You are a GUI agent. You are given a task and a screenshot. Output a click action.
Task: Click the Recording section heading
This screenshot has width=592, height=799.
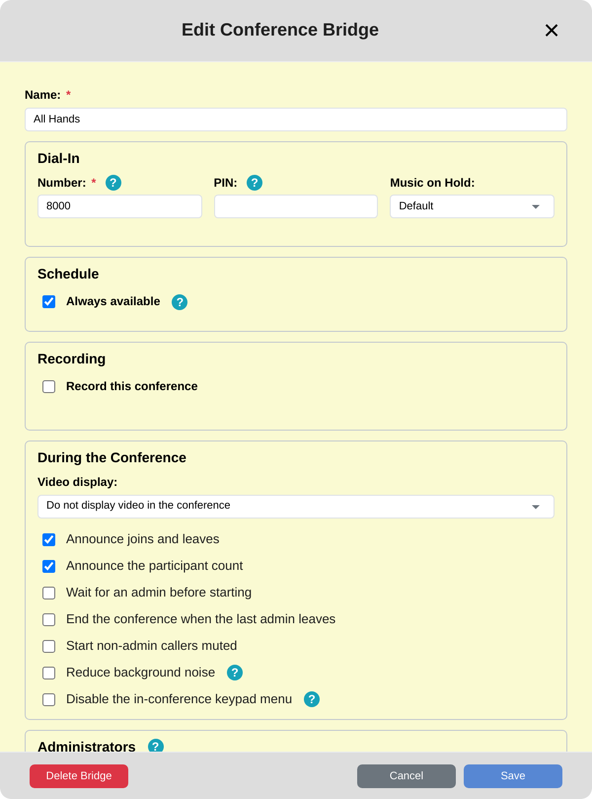pyautogui.click(x=72, y=359)
